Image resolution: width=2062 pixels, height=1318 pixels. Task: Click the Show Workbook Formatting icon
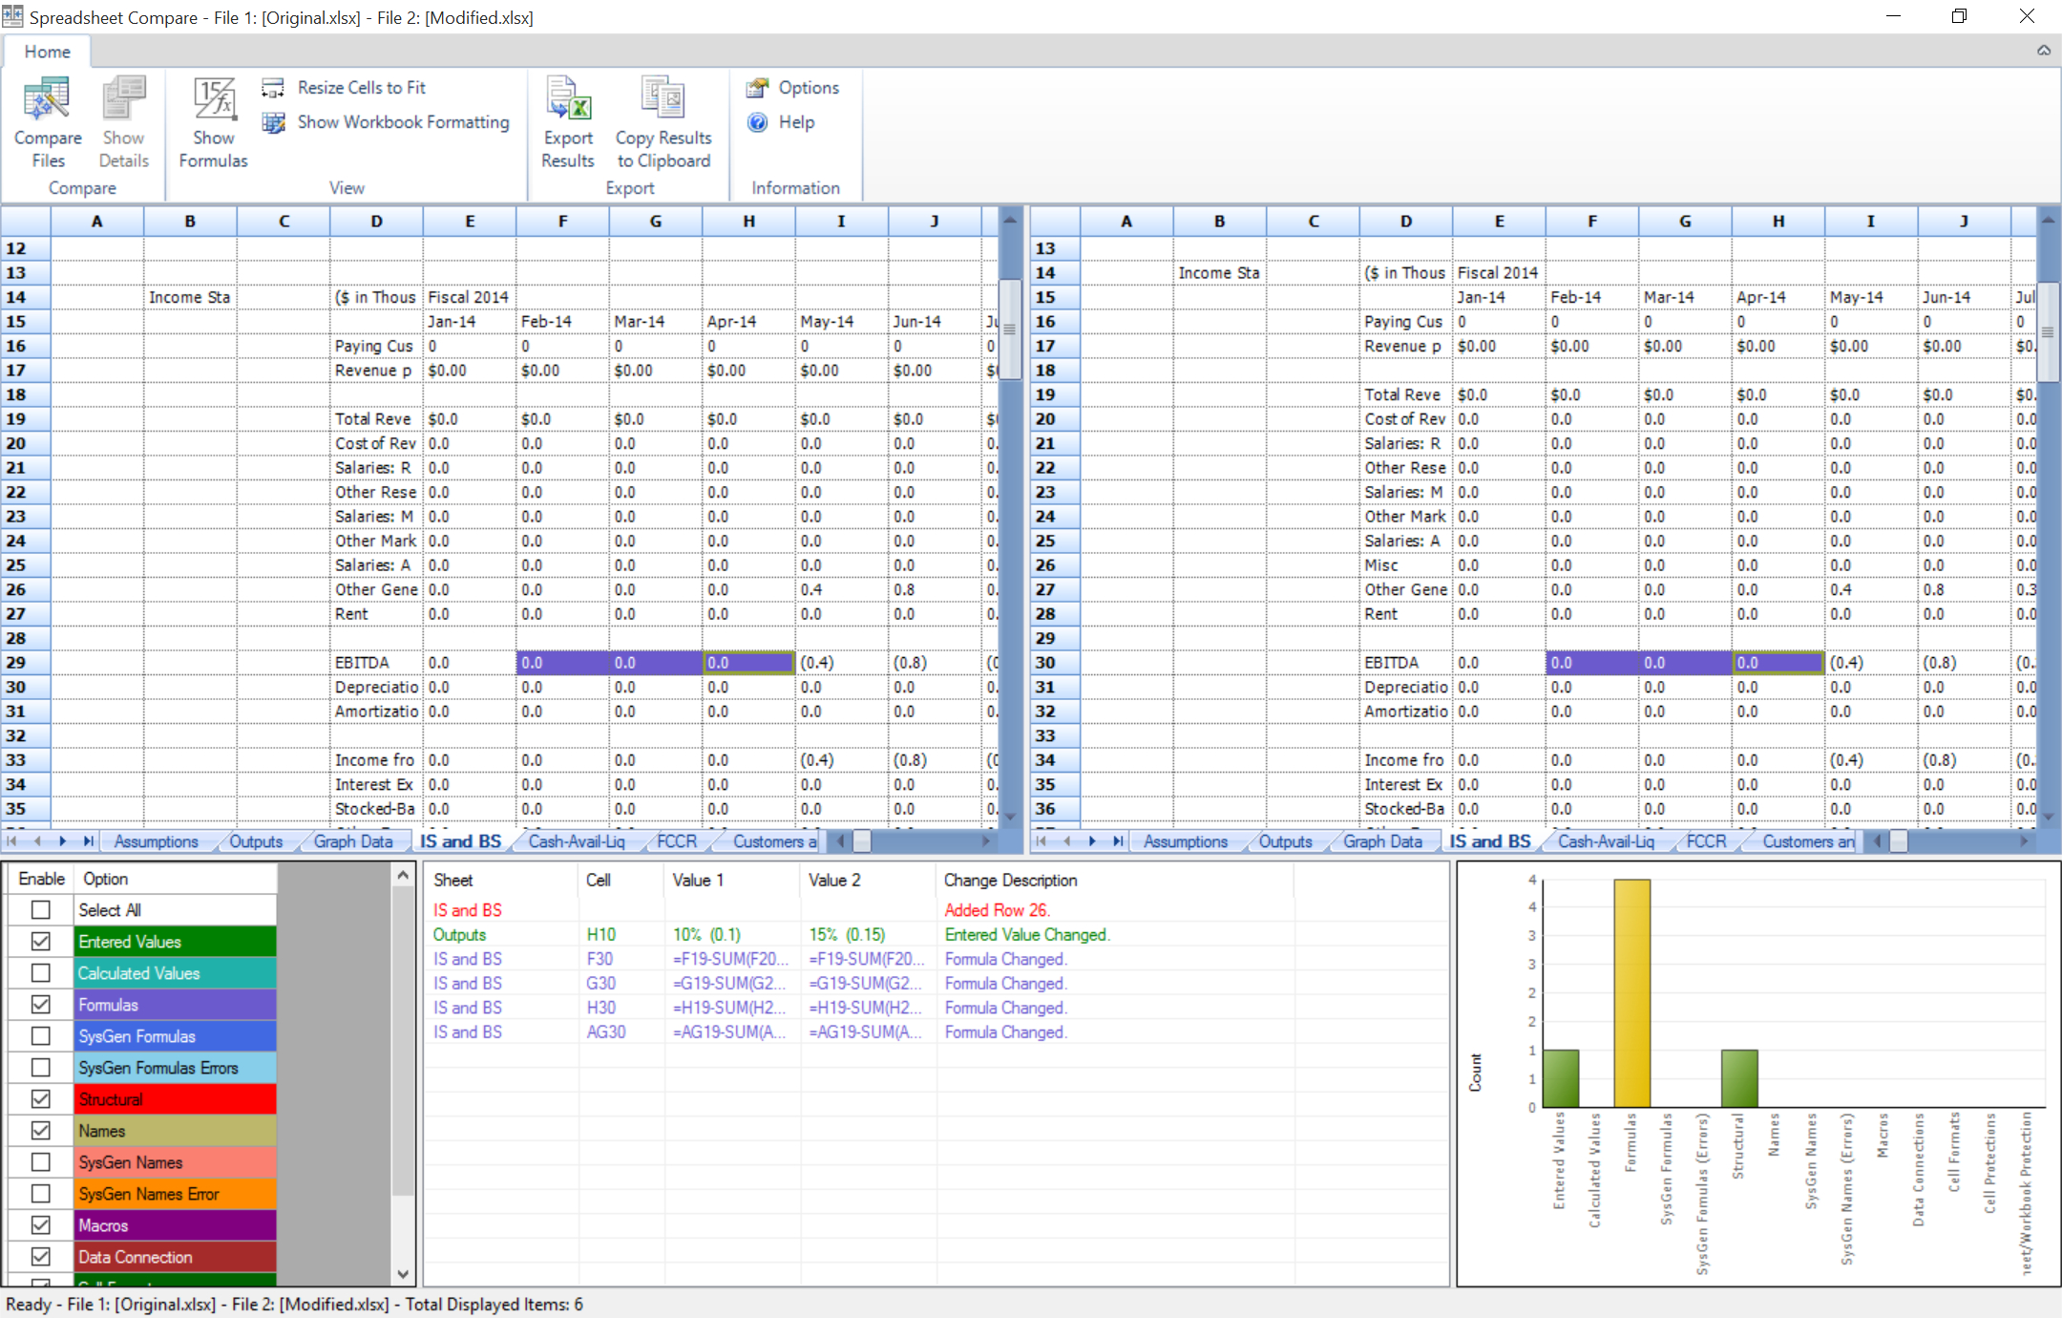click(274, 120)
